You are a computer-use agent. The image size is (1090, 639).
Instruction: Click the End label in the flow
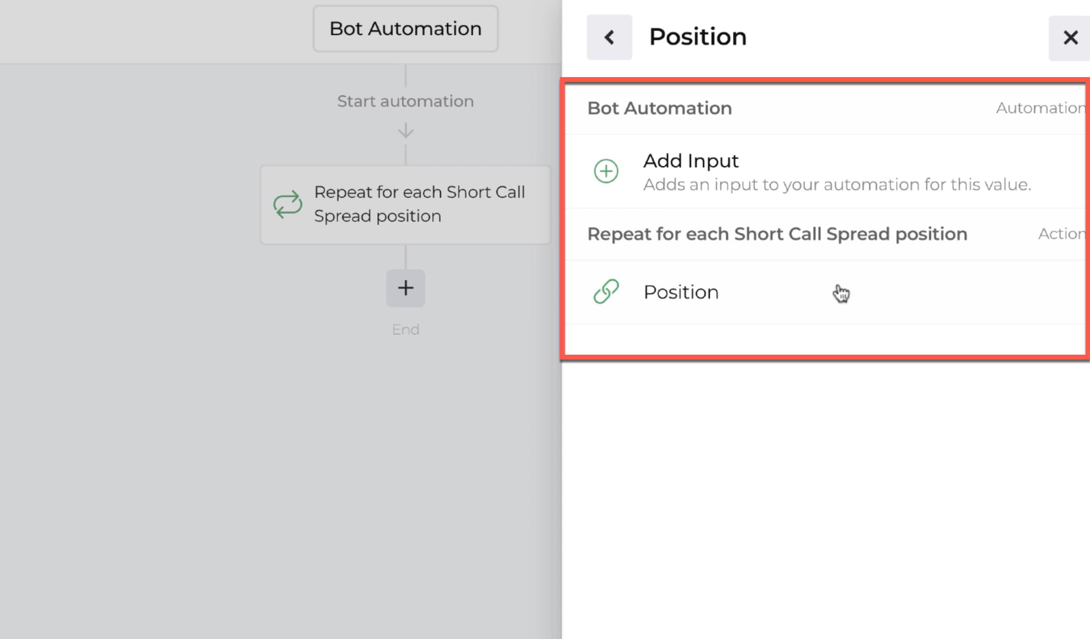405,330
